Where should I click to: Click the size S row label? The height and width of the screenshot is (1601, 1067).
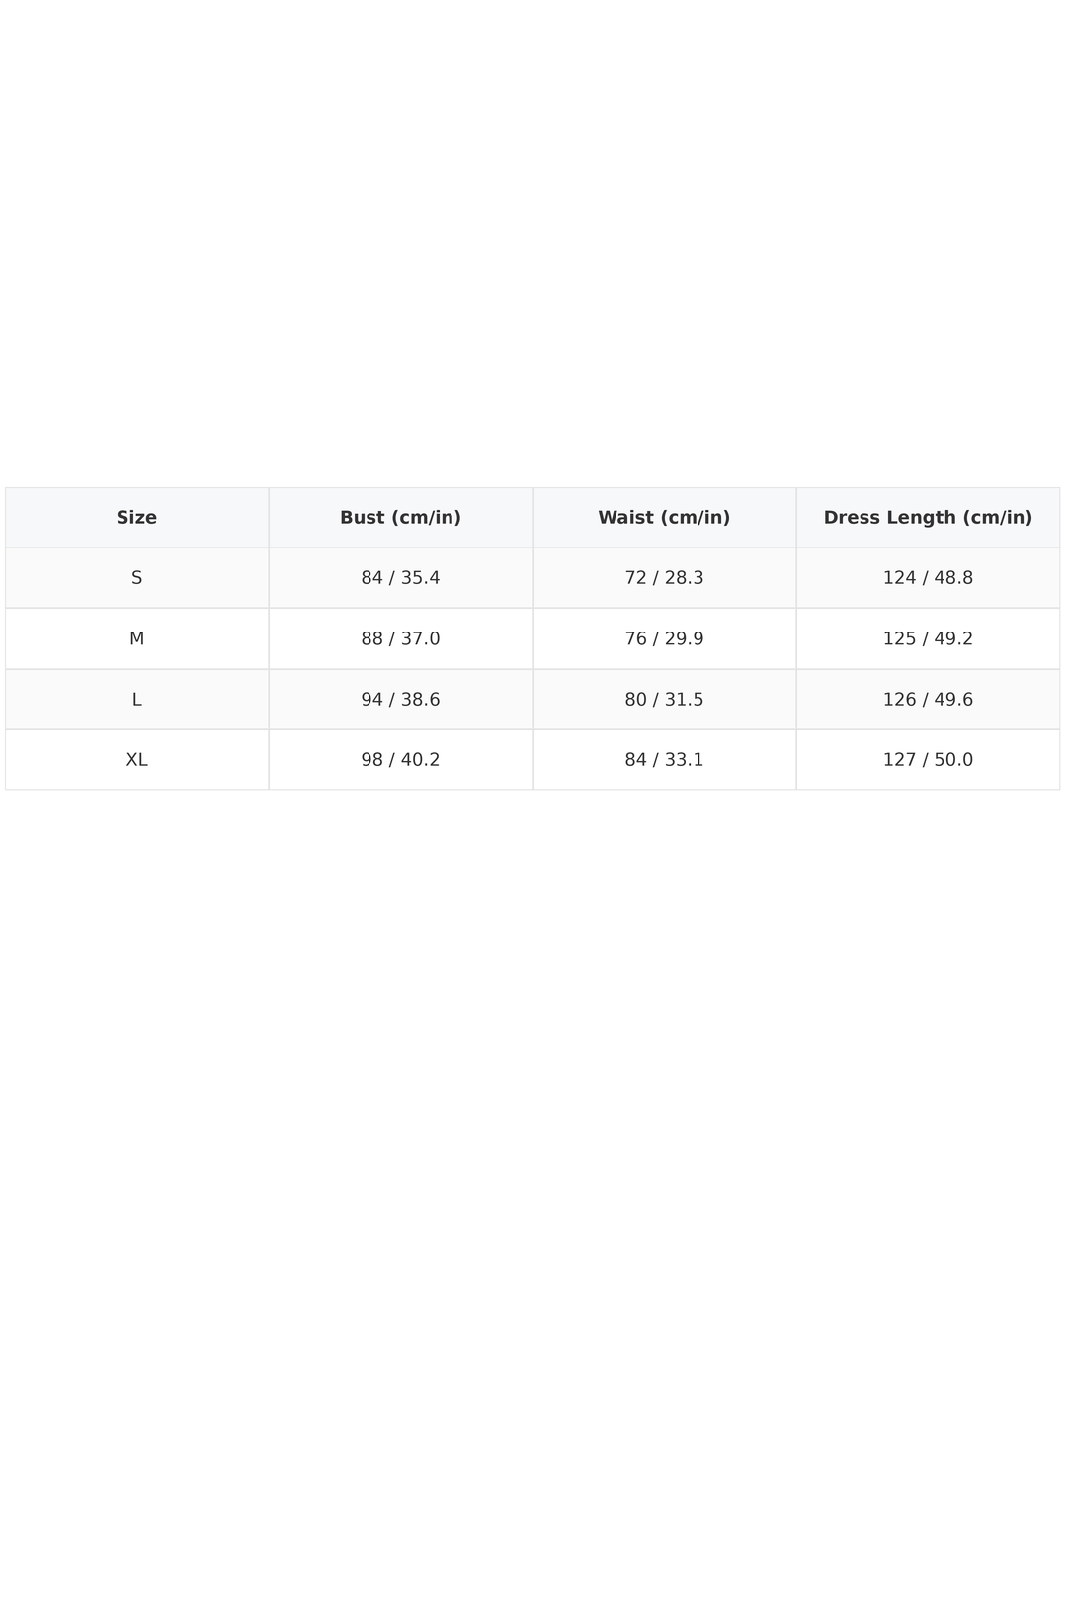(x=136, y=578)
